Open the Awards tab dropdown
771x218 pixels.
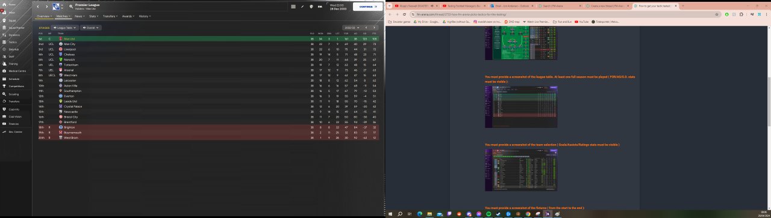tap(129, 16)
